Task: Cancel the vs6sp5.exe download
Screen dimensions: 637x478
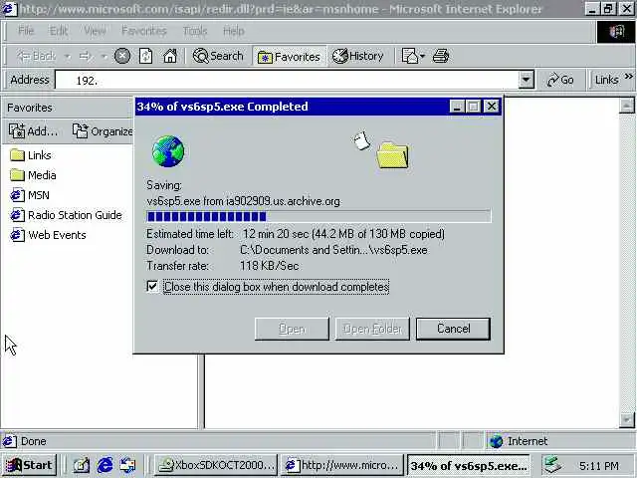Action: tap(453, 329)
